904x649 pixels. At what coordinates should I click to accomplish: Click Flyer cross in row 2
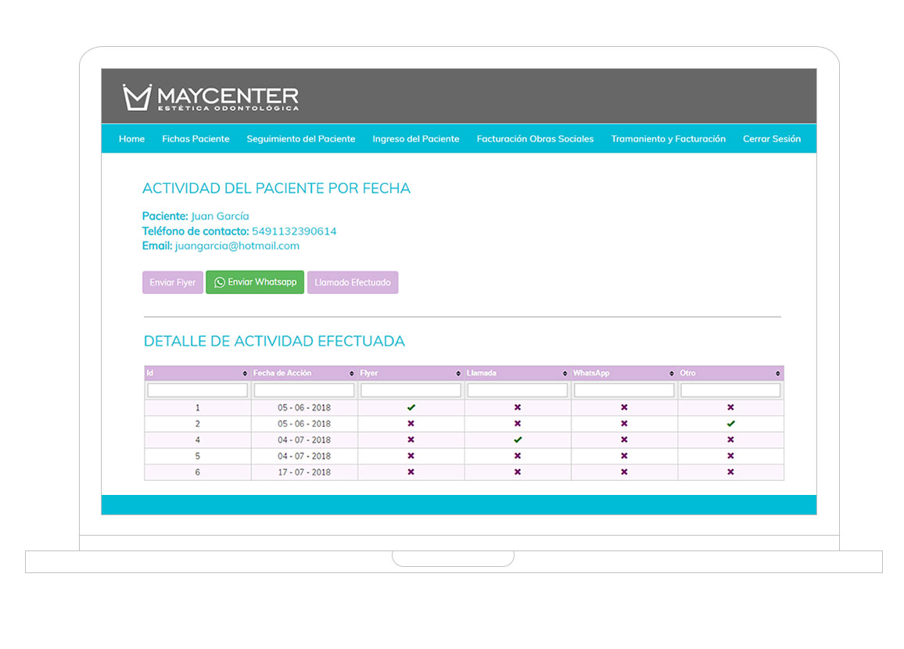(411, 424)
